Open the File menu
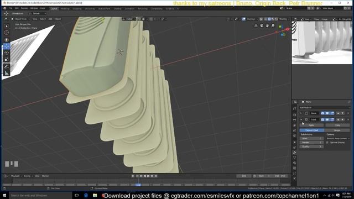354x199 pixels. tap(11, 8)
